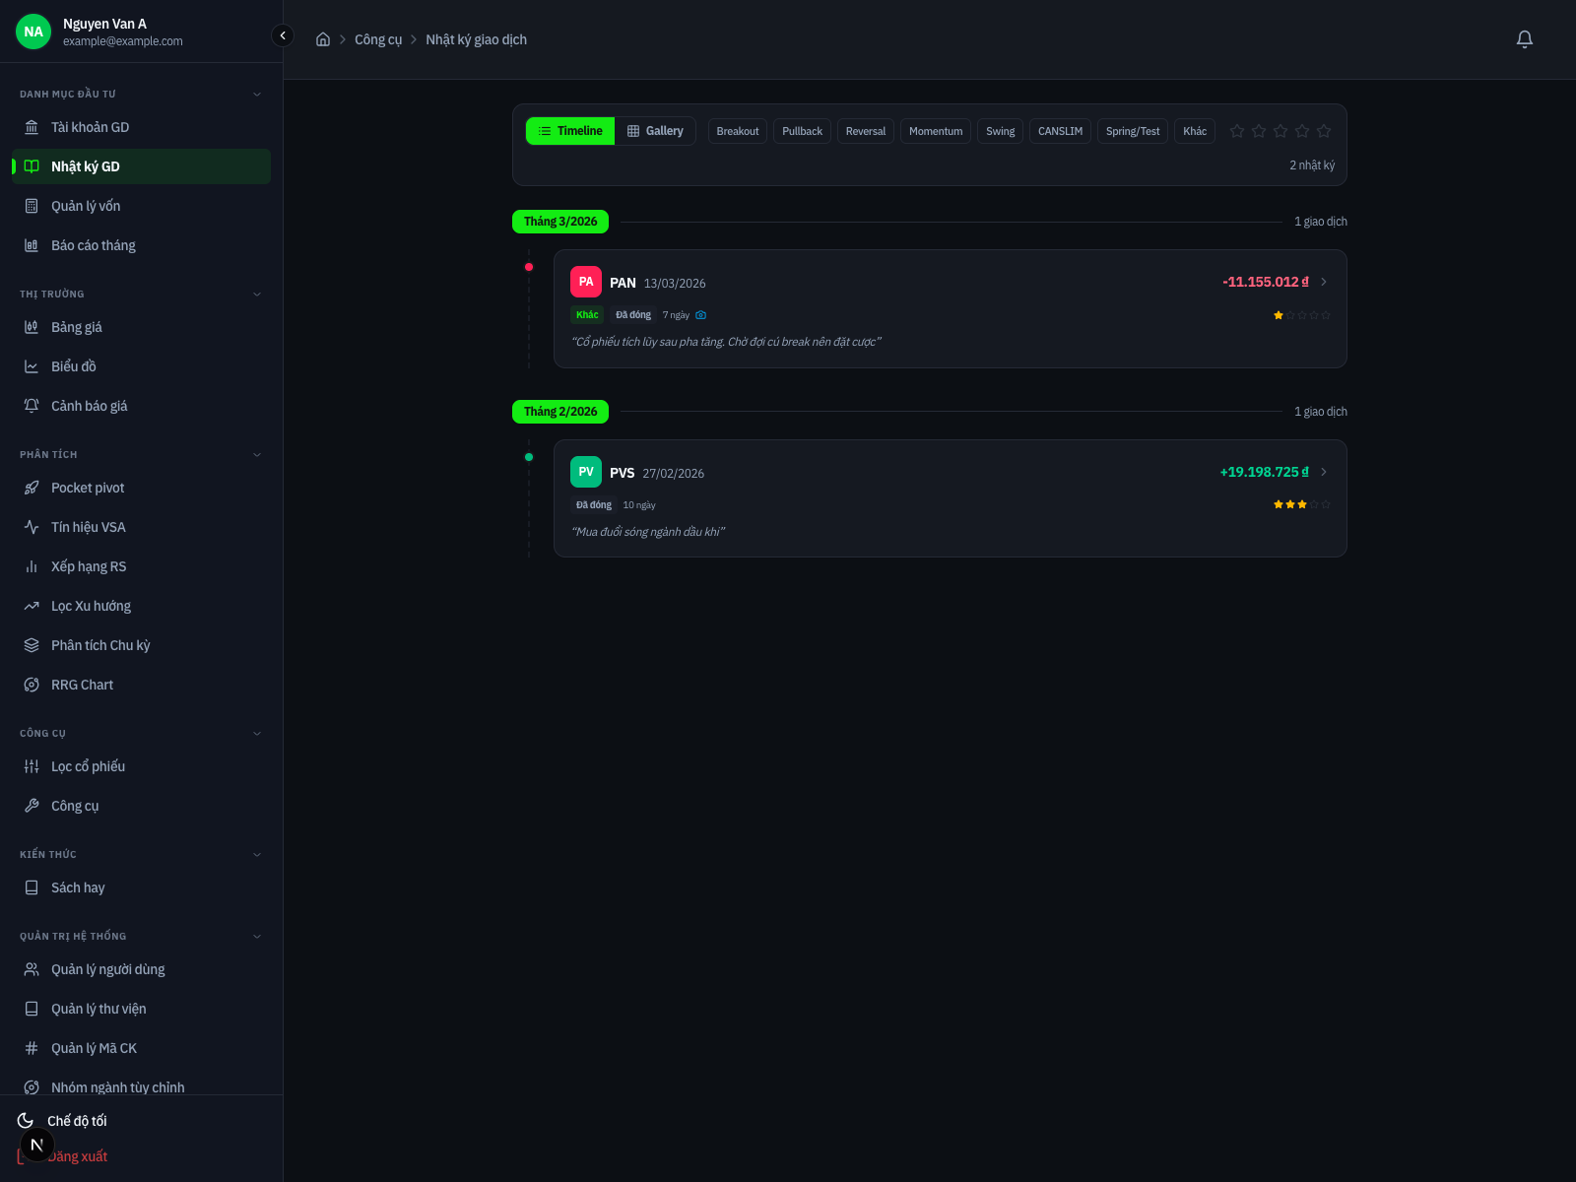Open Pocket pivot from the sidebar
Viewport: 1576px width, 1182px height.
click(x=88, y=488)
